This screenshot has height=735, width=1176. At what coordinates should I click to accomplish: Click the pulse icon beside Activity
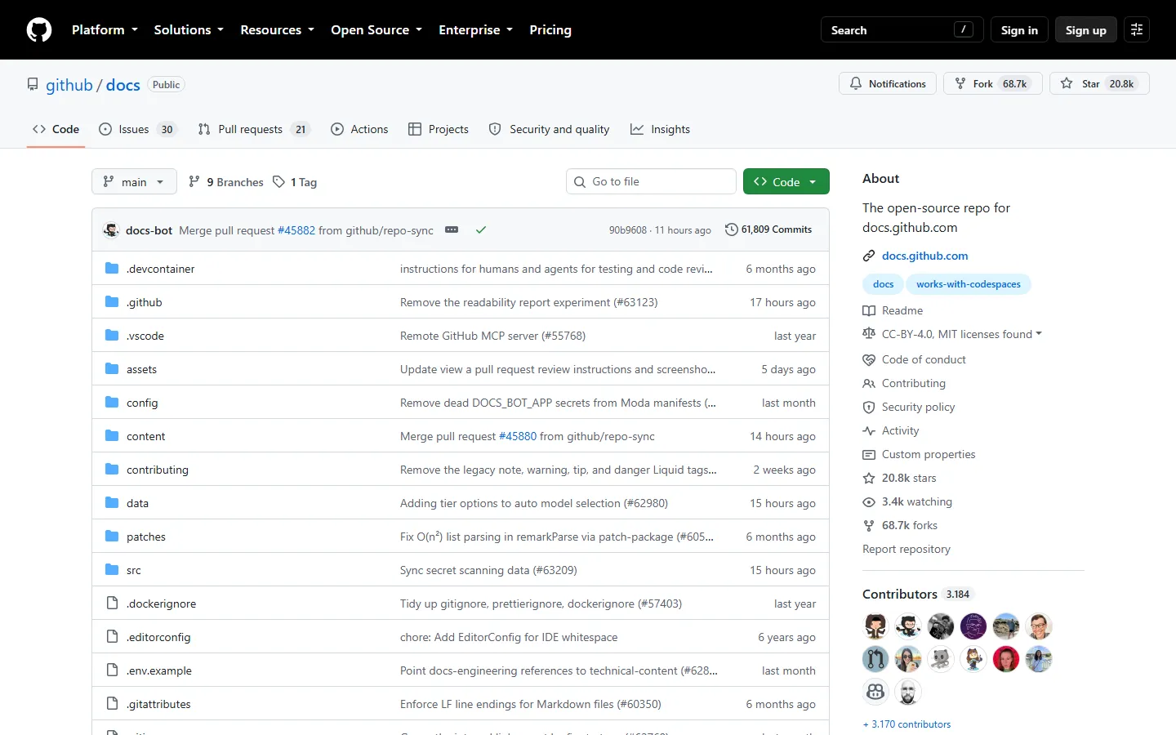869,431
